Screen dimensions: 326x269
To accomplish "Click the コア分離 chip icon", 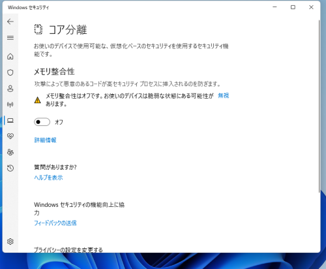I will (x=38, y=29).
